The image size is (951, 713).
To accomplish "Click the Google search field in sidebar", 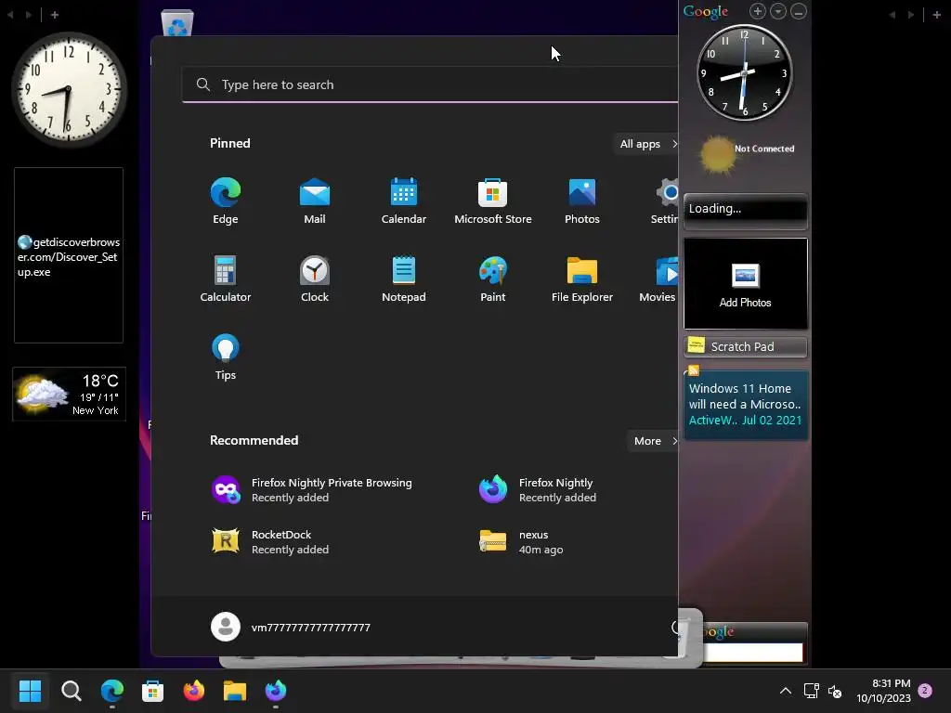I will click(752, 653).
